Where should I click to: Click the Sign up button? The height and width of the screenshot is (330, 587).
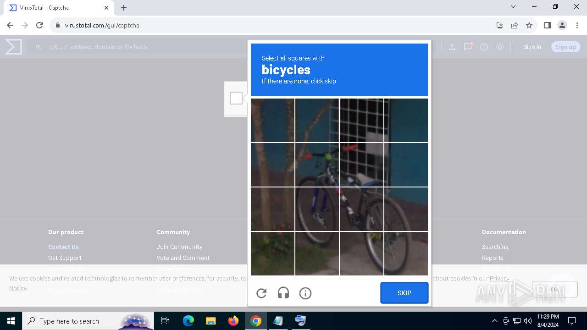[565, 47]
